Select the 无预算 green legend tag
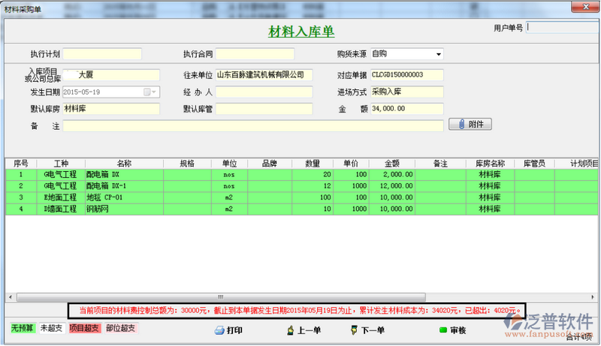 coord(23,328)
